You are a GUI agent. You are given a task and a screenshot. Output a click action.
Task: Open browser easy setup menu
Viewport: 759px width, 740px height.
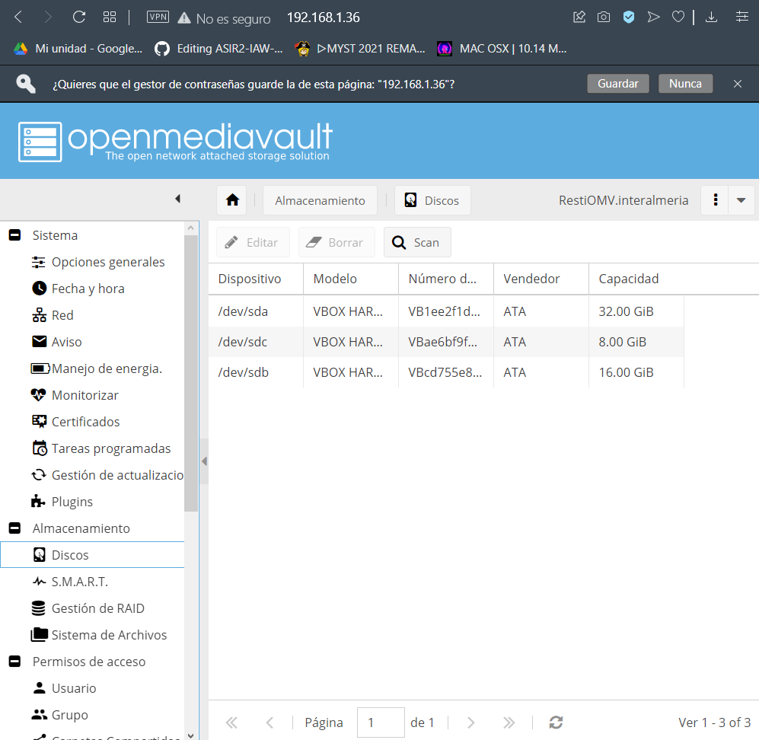[x=741, y=18]
